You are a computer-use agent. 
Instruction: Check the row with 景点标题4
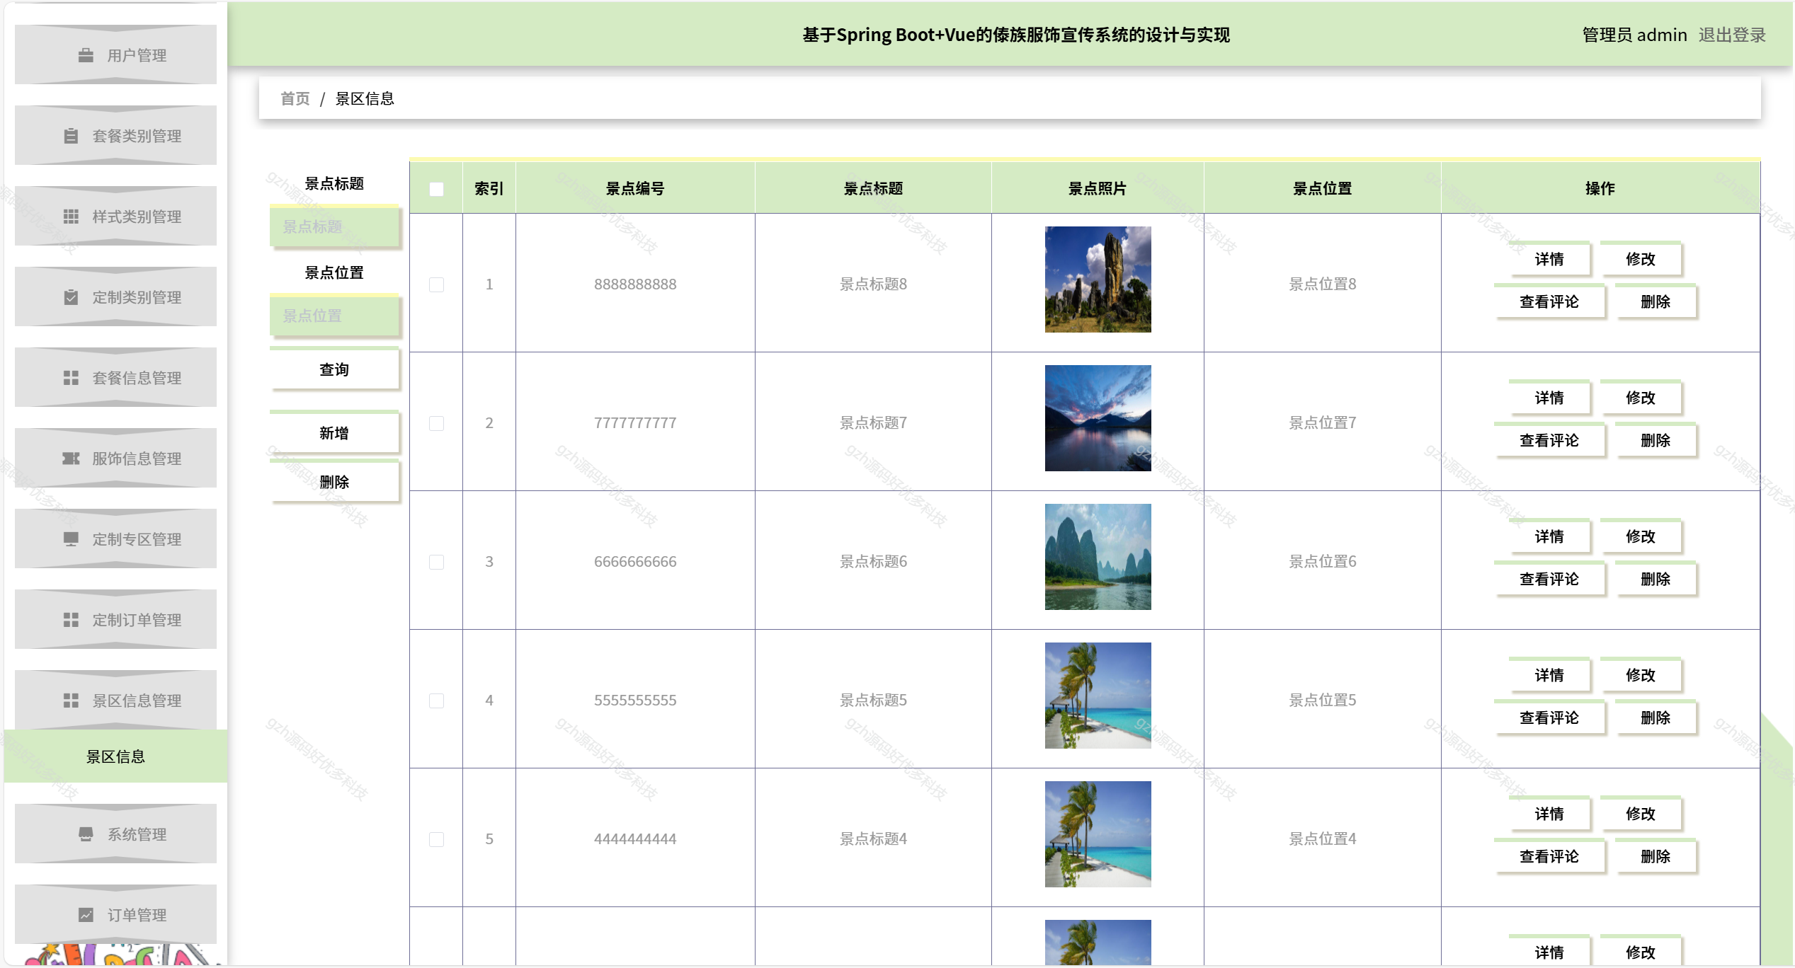(436, 839)
